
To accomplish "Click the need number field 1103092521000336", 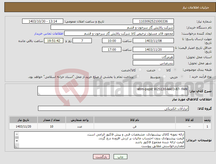I will coord(153,21).
